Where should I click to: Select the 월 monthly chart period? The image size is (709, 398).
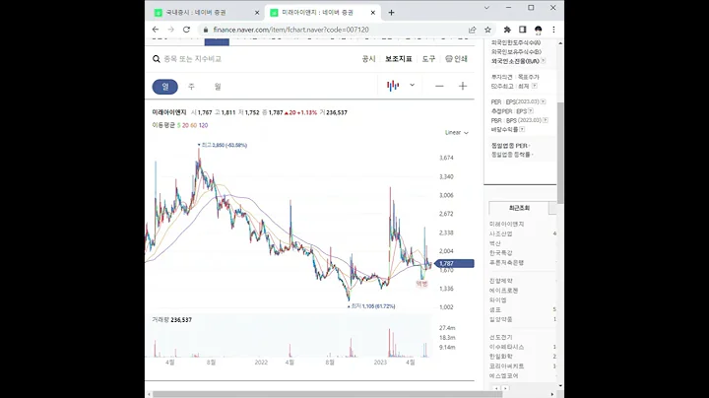tap(218, 87)
